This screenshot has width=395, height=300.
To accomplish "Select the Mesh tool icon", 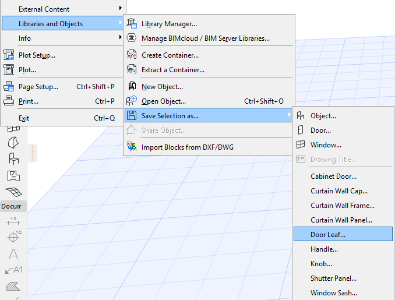I will pyautogui.click(x=13, y=192).
